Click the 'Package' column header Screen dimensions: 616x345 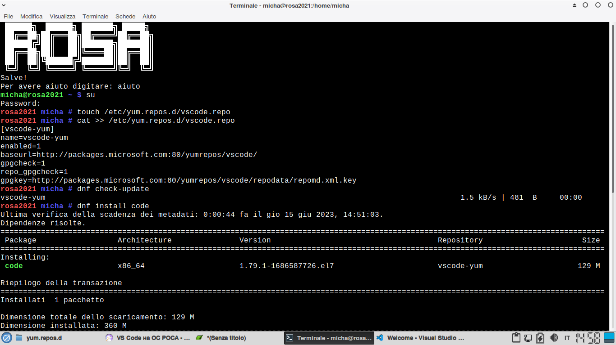(x=21, y=240)
